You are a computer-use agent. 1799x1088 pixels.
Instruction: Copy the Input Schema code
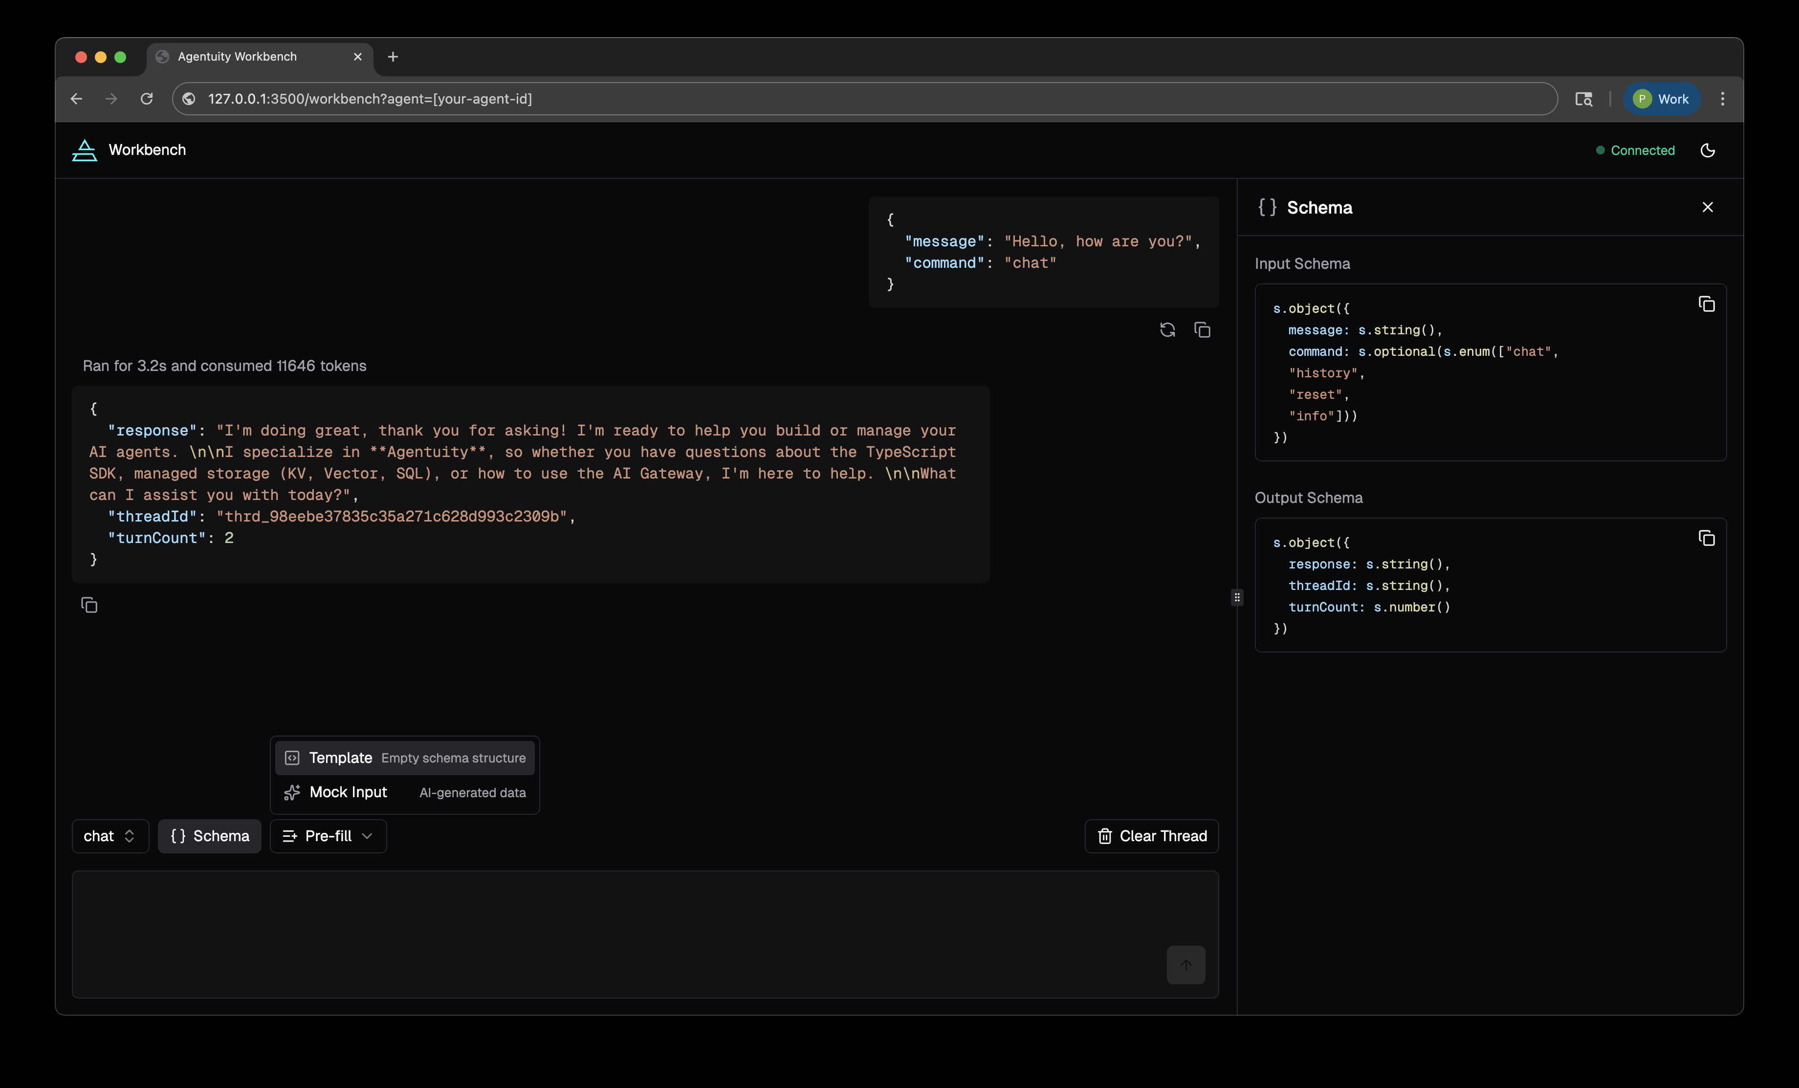tap(1707, 303)
